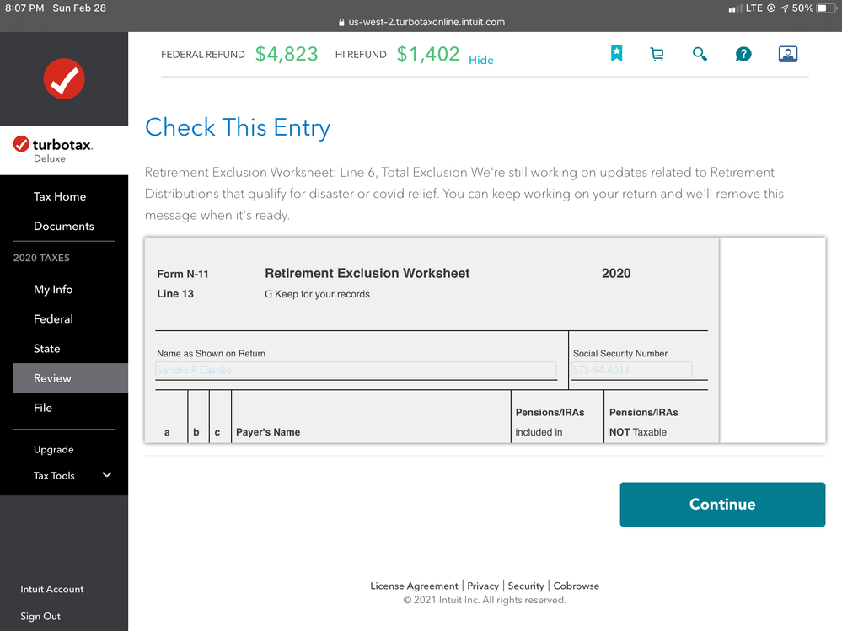842x631 pixels.
Task: Click the lock icon in address bar
Action: point(341,22)
